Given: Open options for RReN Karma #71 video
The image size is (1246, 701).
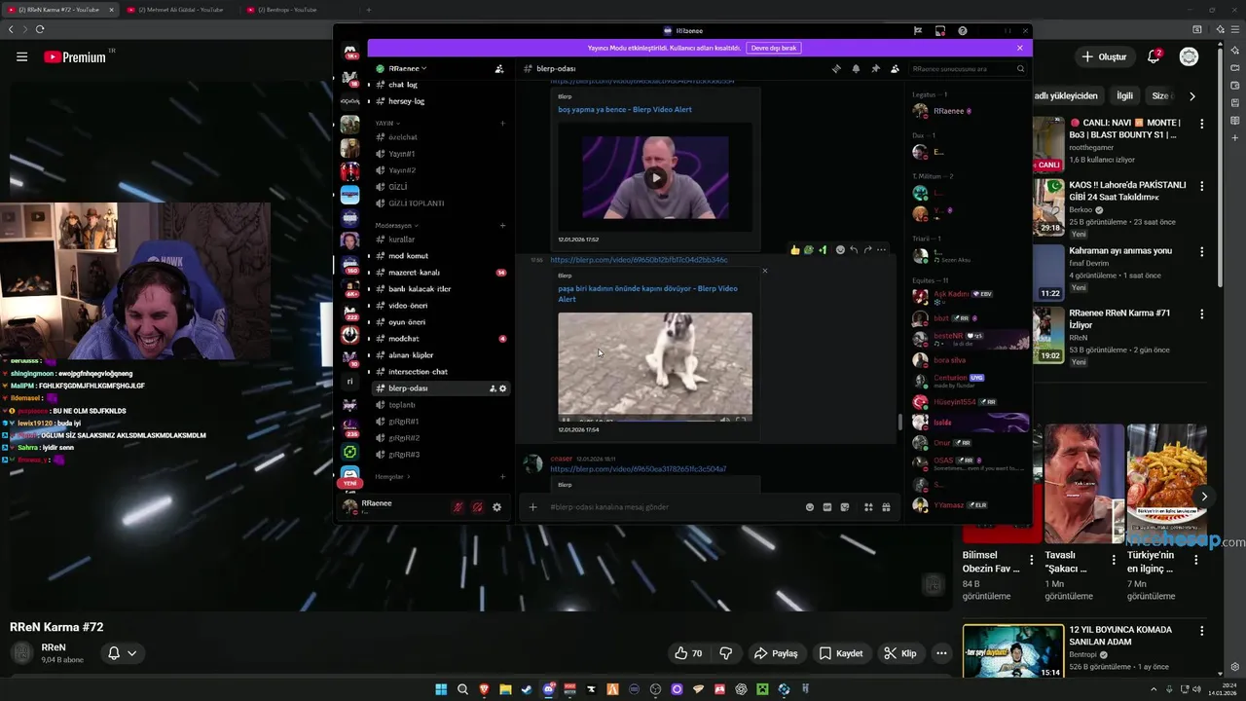Looking at the screenshot, I should pos(1202,314).
